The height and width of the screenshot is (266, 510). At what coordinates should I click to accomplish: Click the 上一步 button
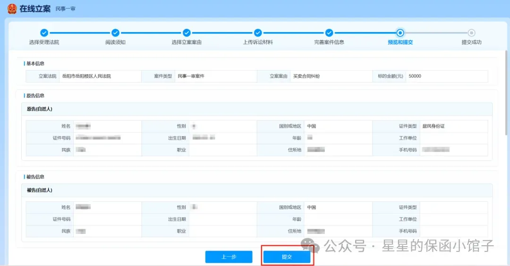(x=229, y=257)
